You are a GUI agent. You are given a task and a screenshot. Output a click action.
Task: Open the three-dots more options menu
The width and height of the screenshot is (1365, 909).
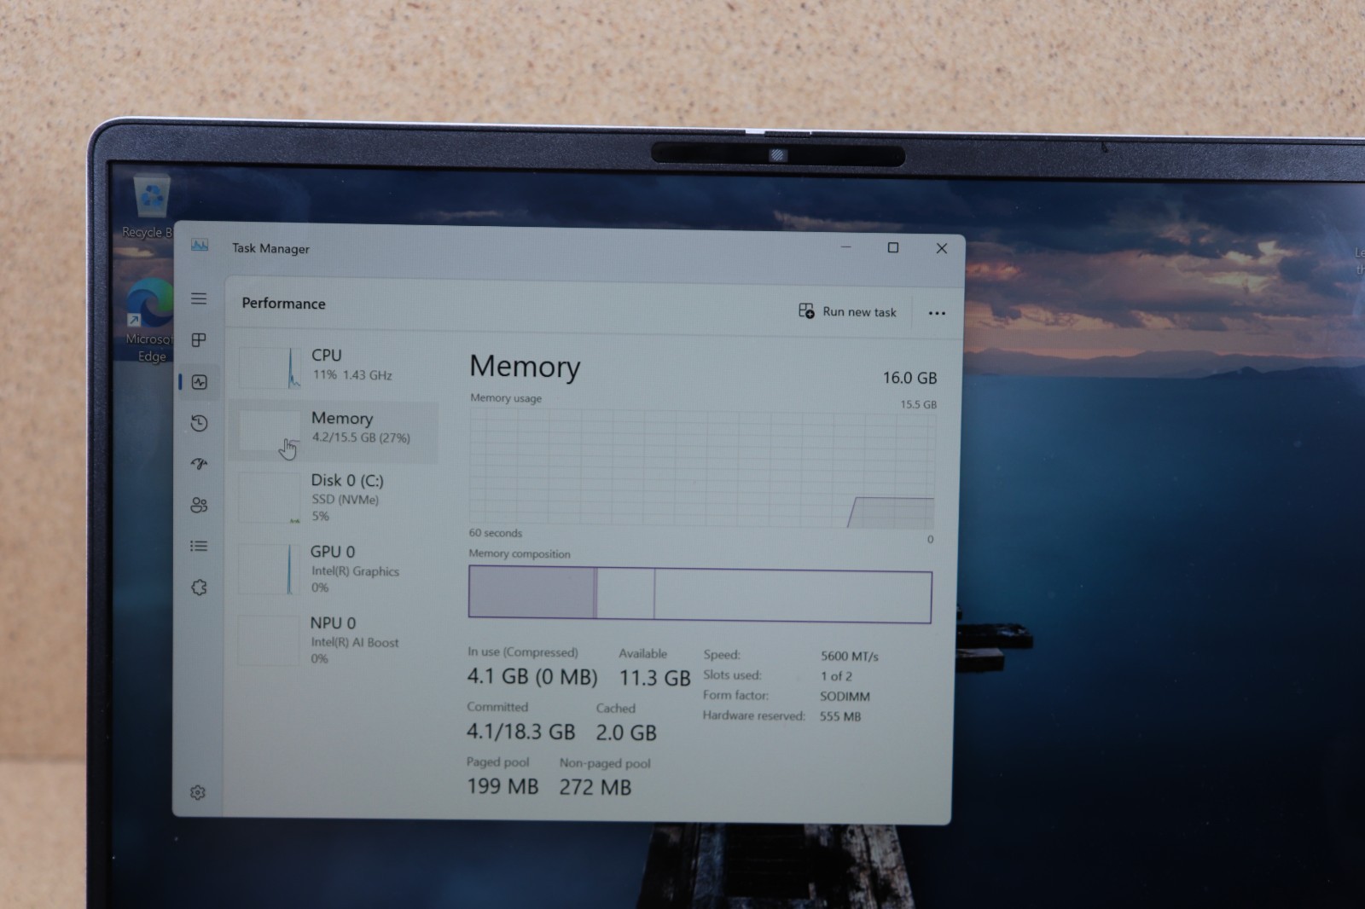[x=937, y=313]
